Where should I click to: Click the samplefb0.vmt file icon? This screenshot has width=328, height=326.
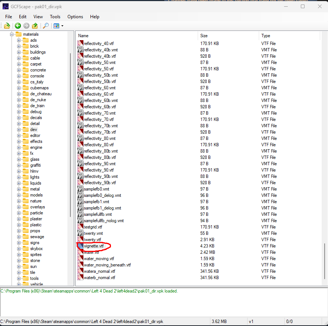click(x=80, y=189)
